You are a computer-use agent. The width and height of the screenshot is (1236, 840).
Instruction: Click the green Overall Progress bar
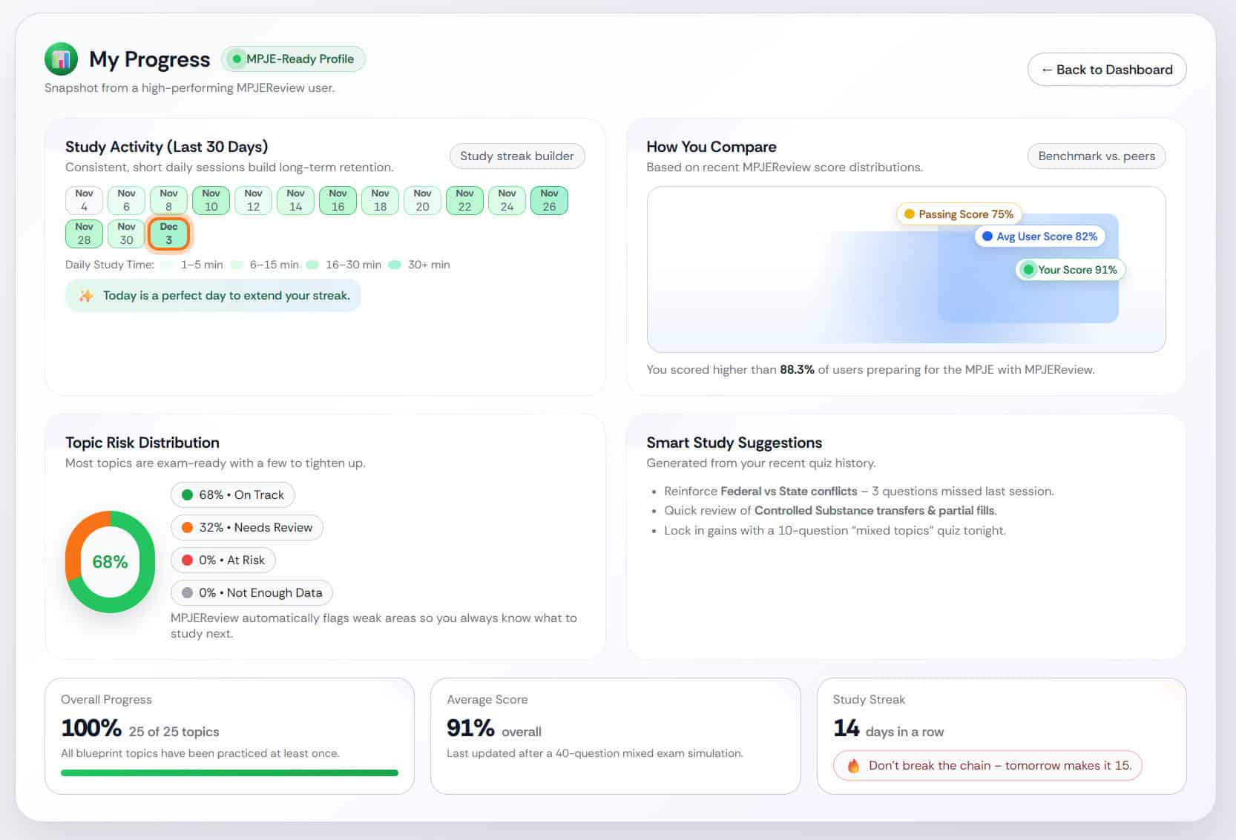(x=230, y=773)
